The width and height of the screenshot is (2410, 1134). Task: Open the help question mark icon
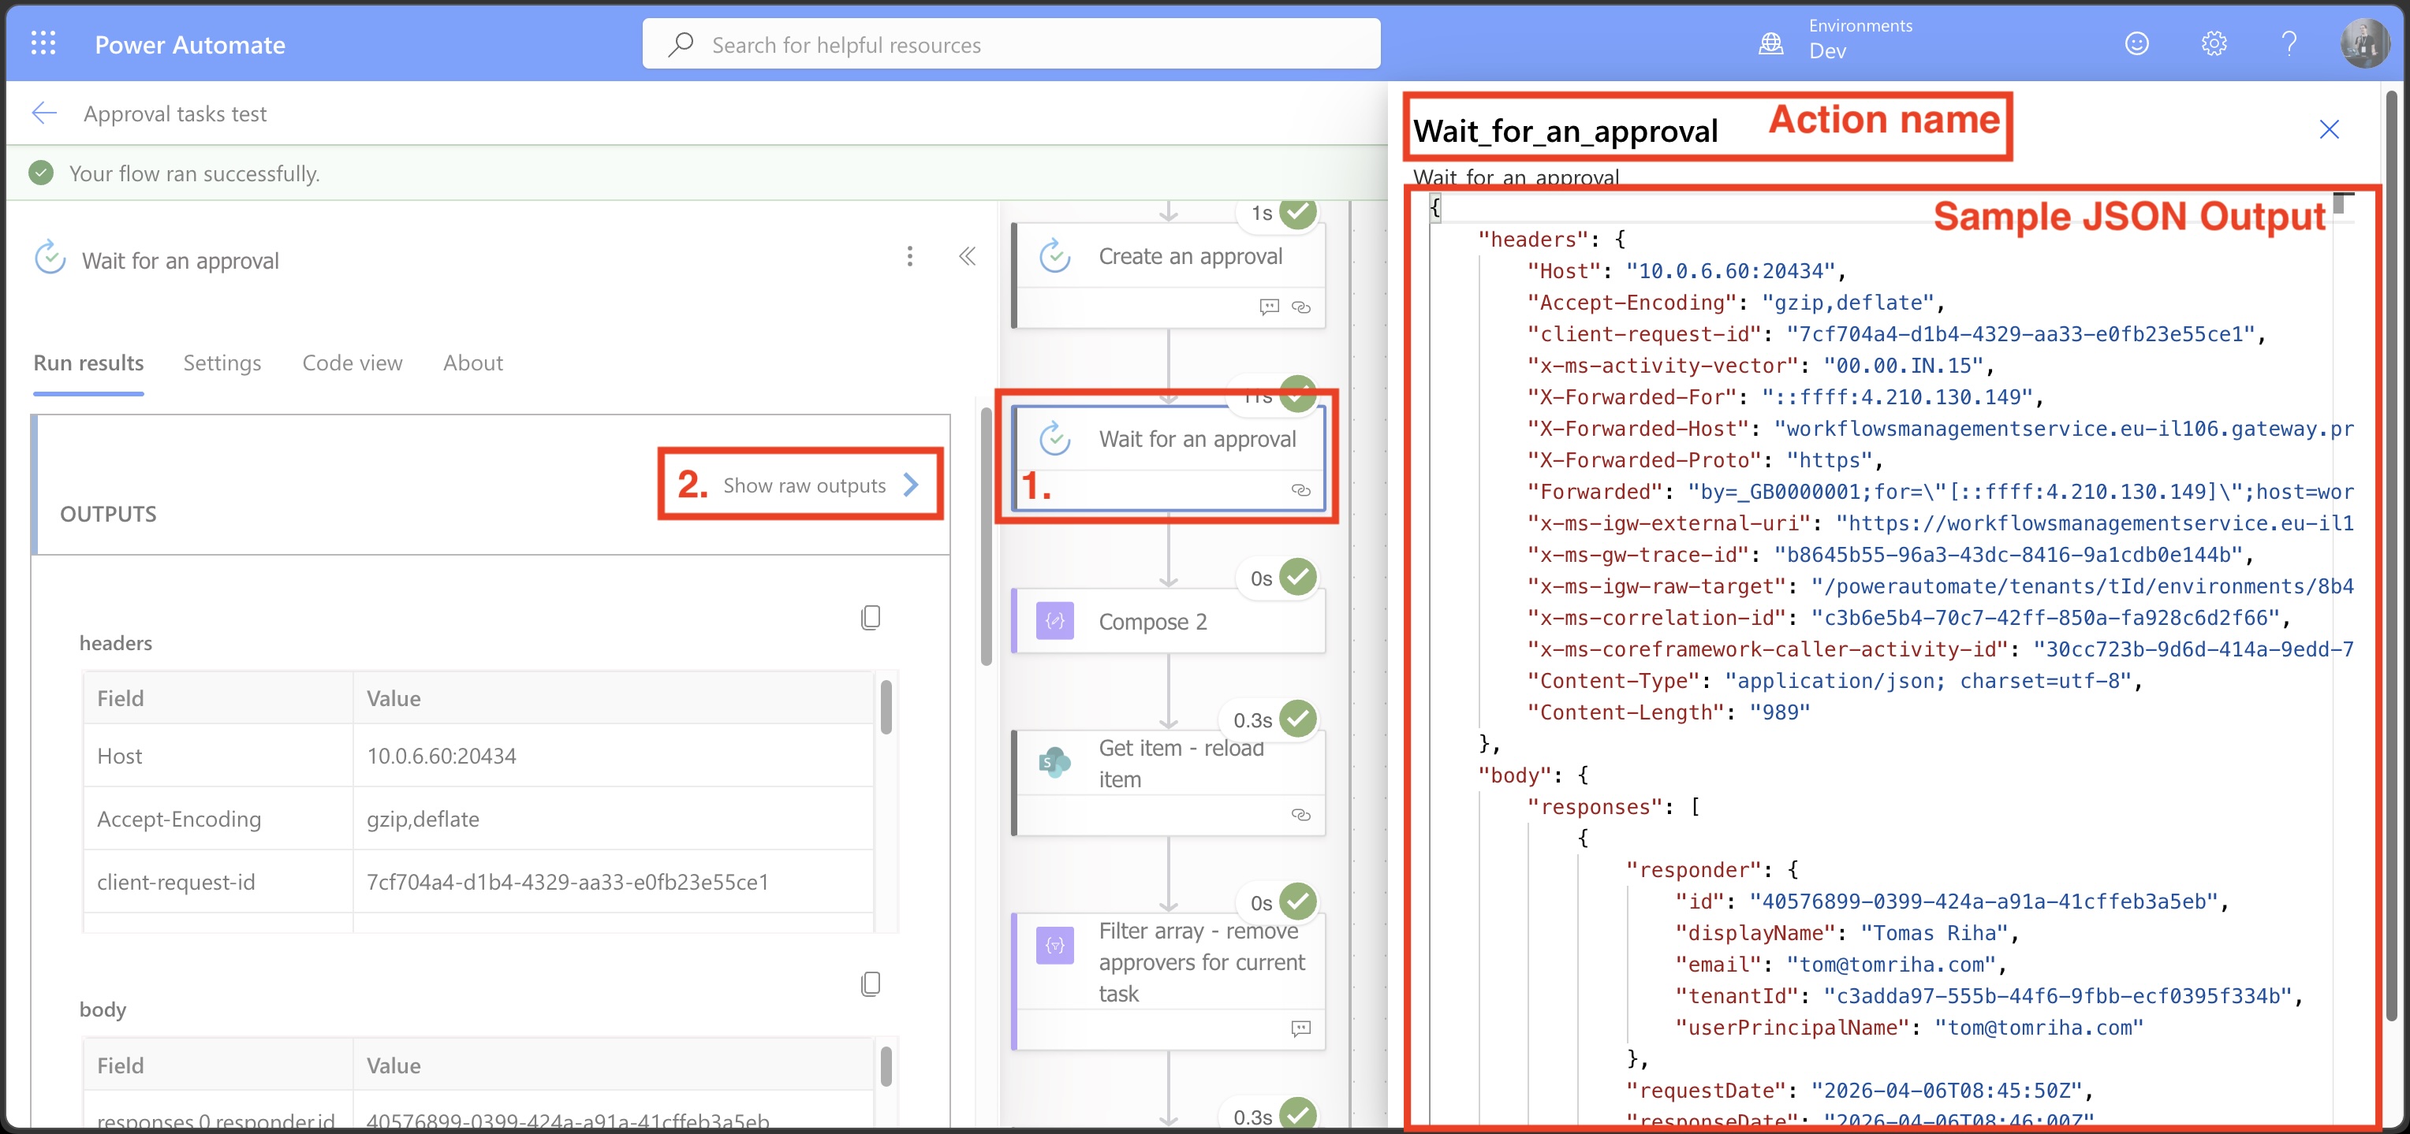pyautogui.click(x=2289, y=43)
